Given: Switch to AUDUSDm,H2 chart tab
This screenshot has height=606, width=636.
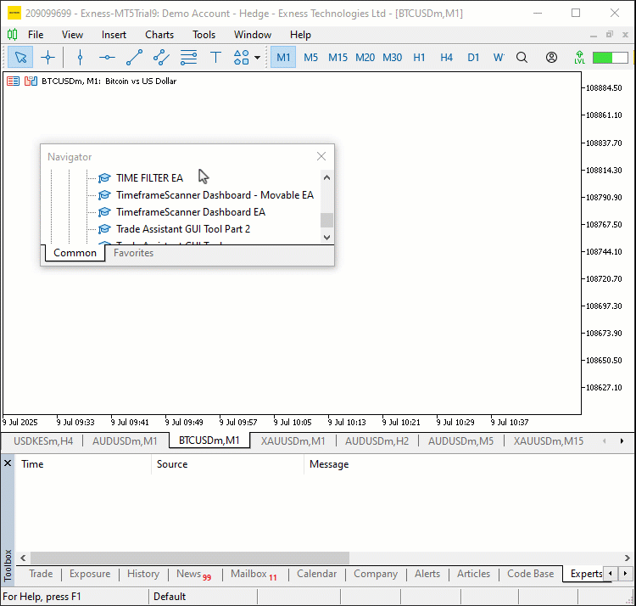Looking at the screenshot, I should [377, 440].
